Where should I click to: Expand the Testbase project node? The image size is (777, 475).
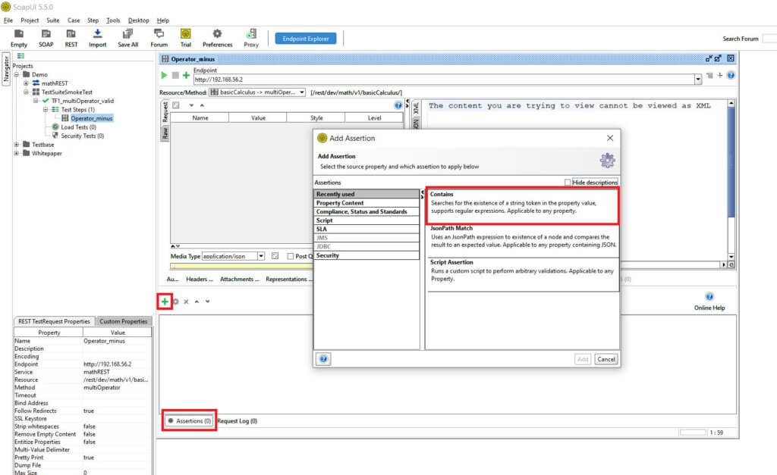click(x=17, y=144)
